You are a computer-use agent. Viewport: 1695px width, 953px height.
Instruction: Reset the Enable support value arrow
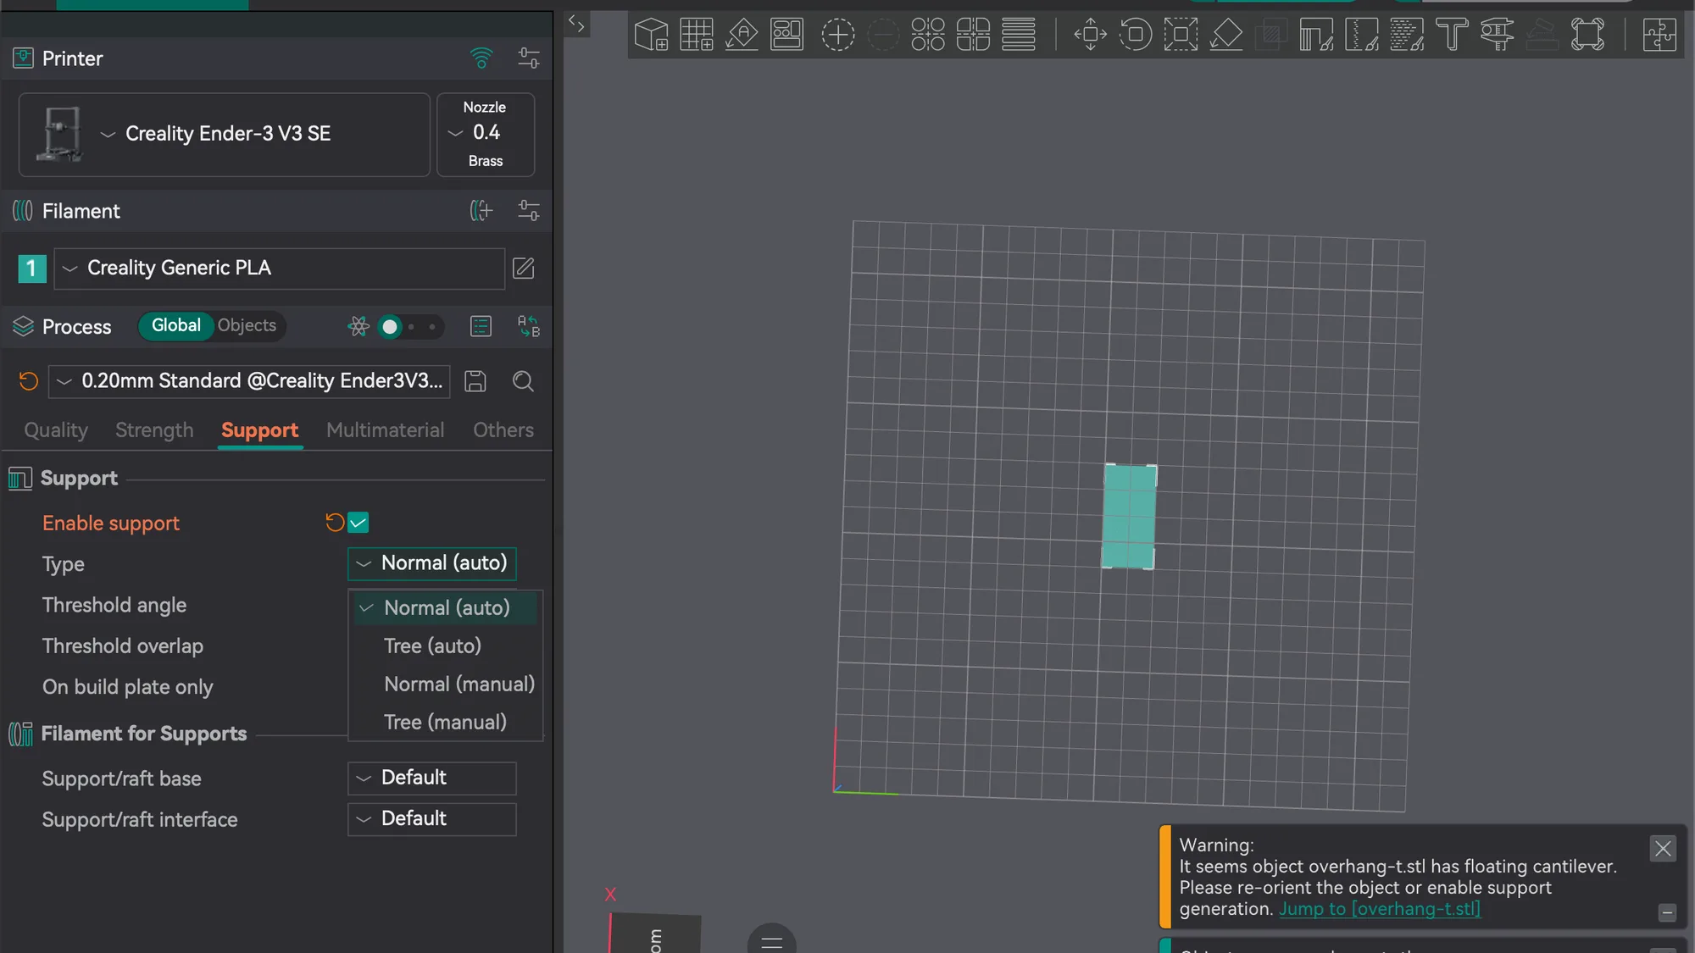(x=335, y=523)
